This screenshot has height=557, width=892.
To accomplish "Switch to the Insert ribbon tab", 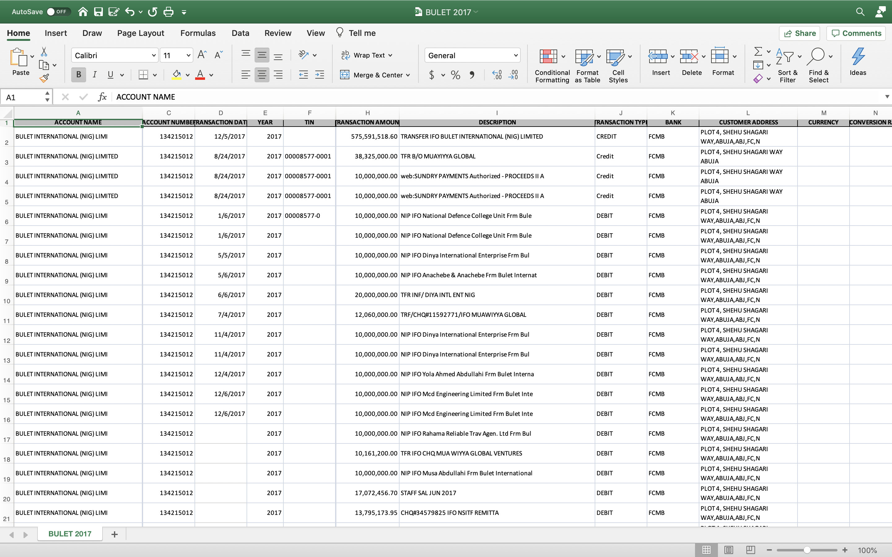I will pos(56,33).
